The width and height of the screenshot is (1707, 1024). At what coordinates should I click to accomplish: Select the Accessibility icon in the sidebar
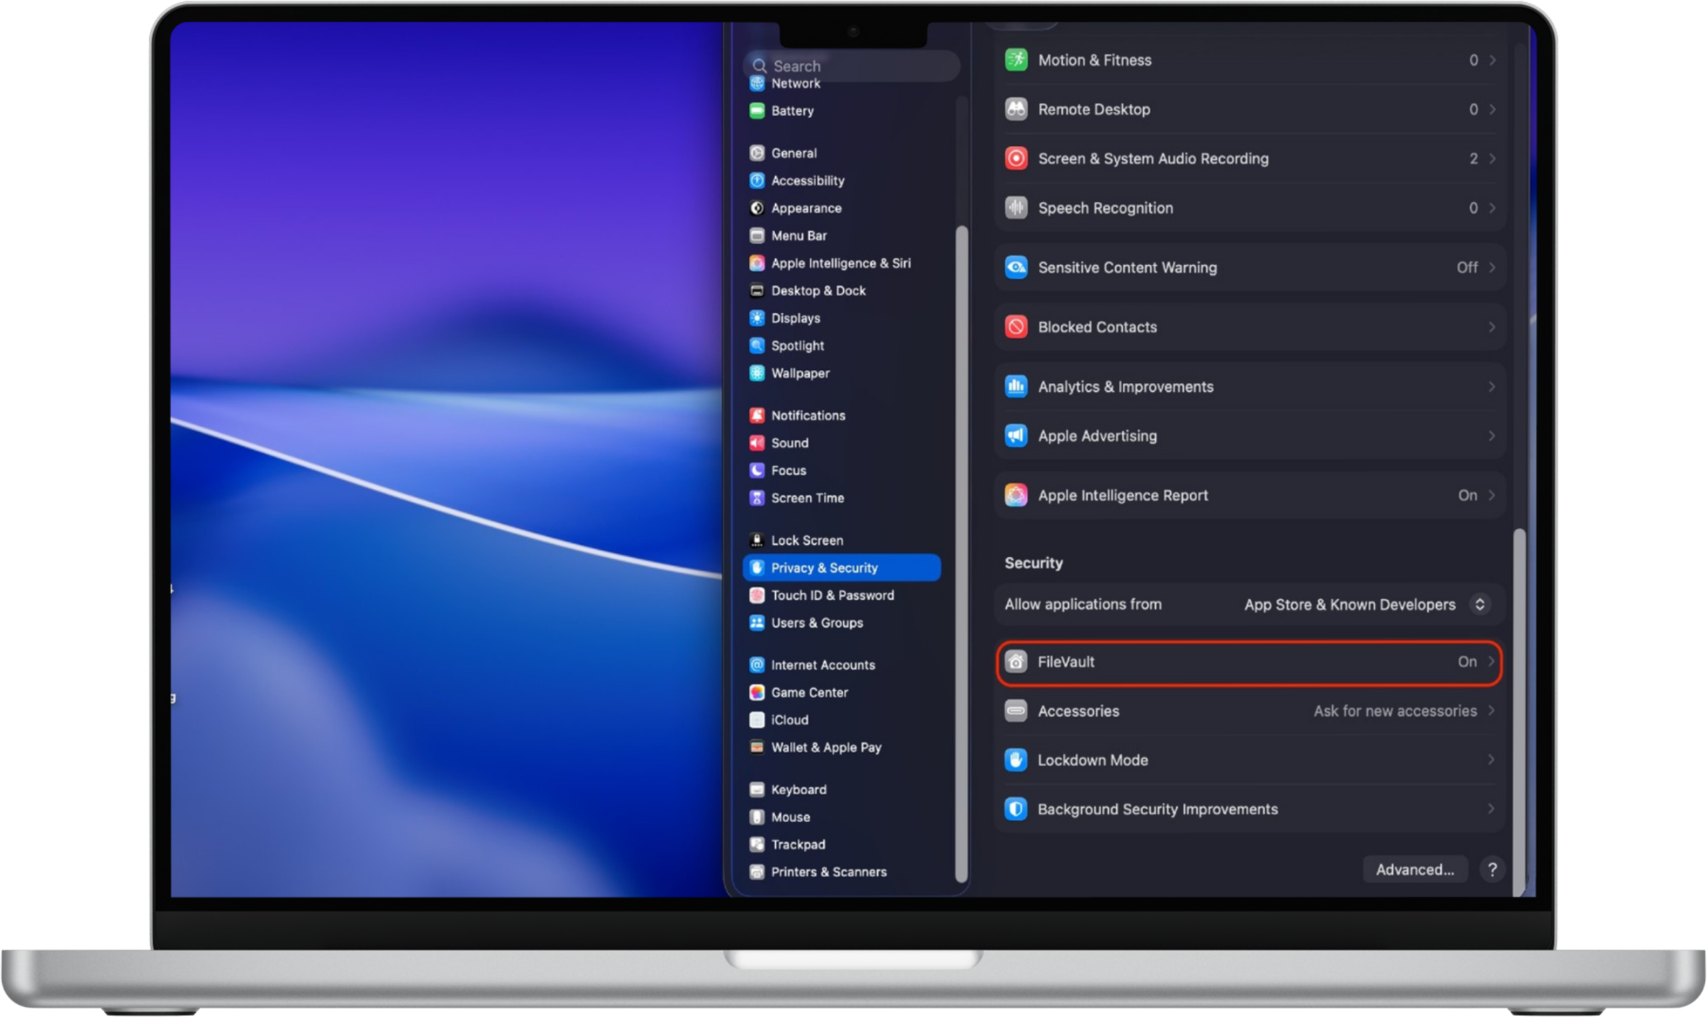tap(757, 180)
